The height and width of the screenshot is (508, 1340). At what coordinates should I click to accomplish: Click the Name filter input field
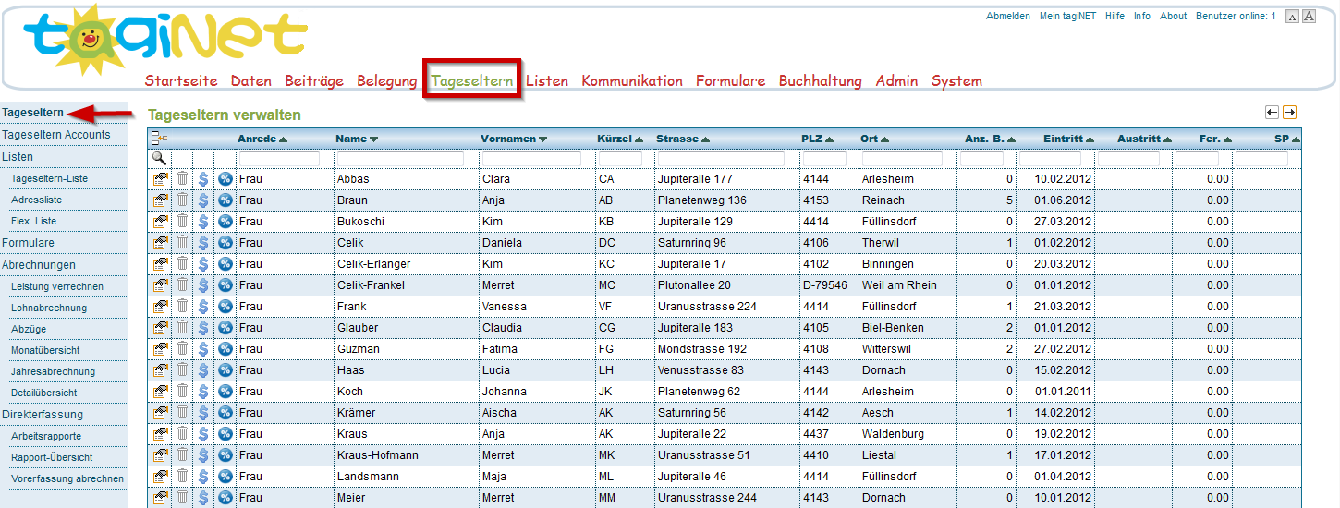[405, 159]
